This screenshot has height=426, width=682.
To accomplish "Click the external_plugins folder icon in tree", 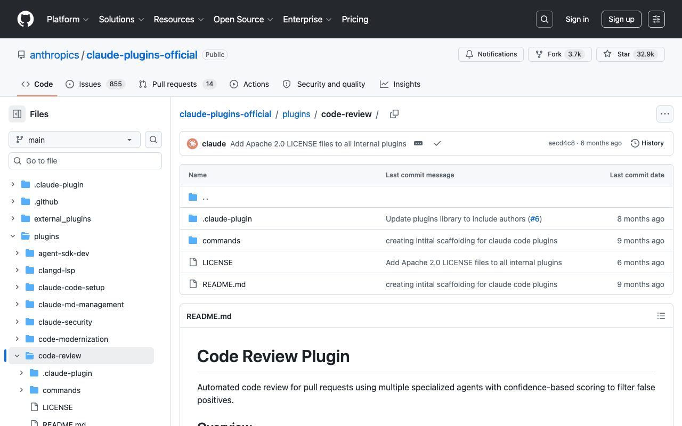I will pyautogui.click(x=26, y=219).
